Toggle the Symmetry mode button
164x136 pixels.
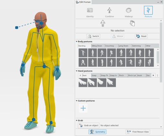click(97, 132)
